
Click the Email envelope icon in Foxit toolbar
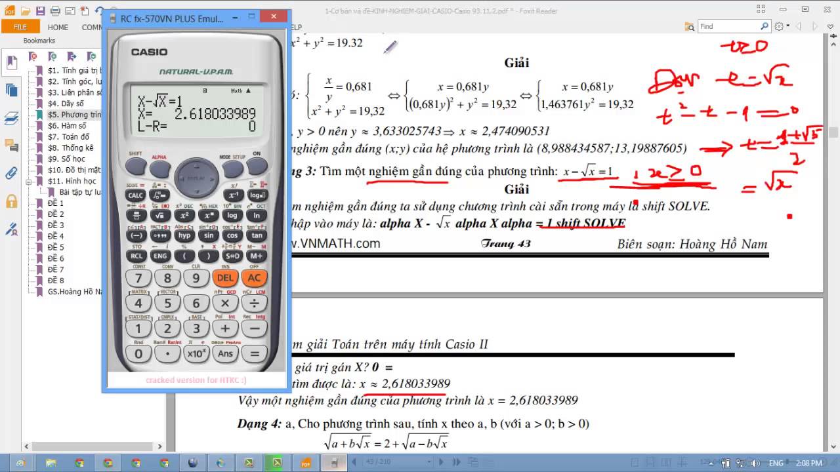[x=70, y=10]
